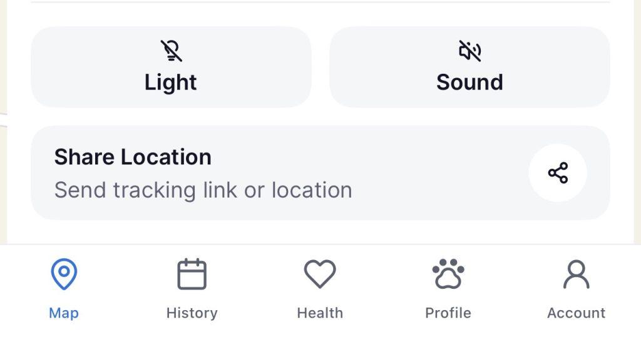
Task: Click the muted speaker icon
Action: (x=469, y=51)
